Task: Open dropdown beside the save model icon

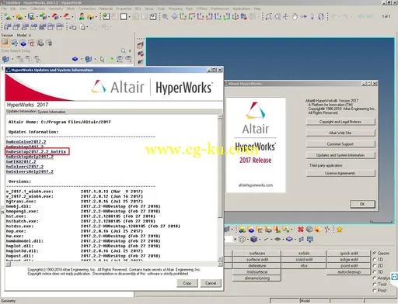Action: [37, 17]
